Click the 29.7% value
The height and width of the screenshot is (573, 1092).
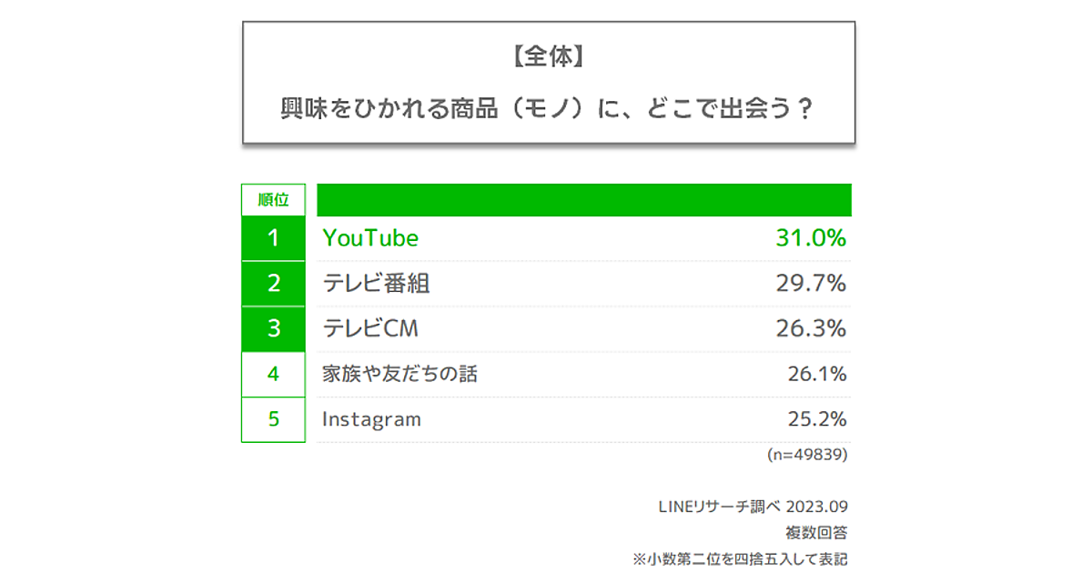pos(811,284)
